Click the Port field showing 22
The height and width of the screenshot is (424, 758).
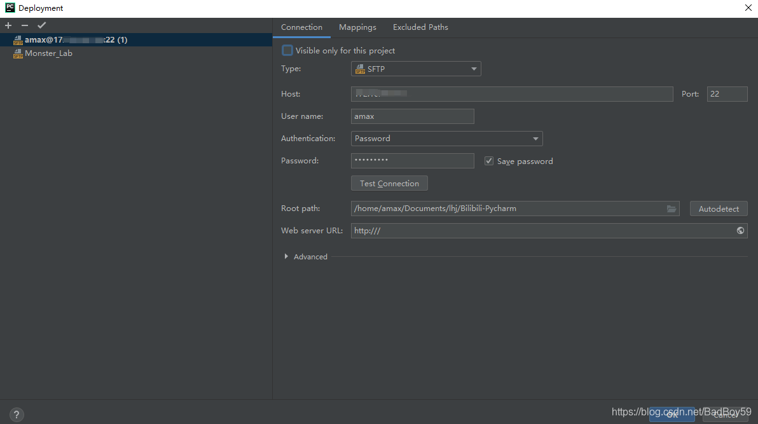point(727,94)
